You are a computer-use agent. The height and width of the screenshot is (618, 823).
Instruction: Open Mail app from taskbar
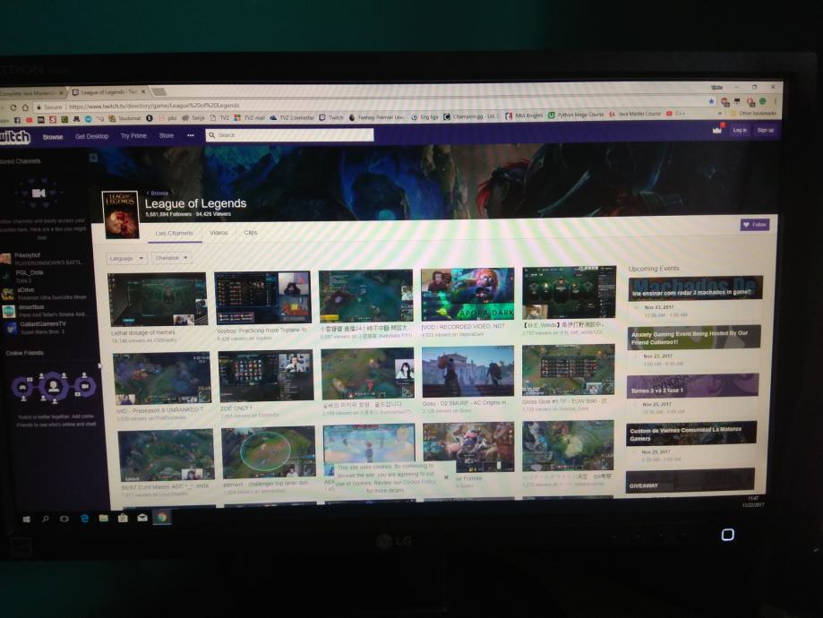click(142, 518)
